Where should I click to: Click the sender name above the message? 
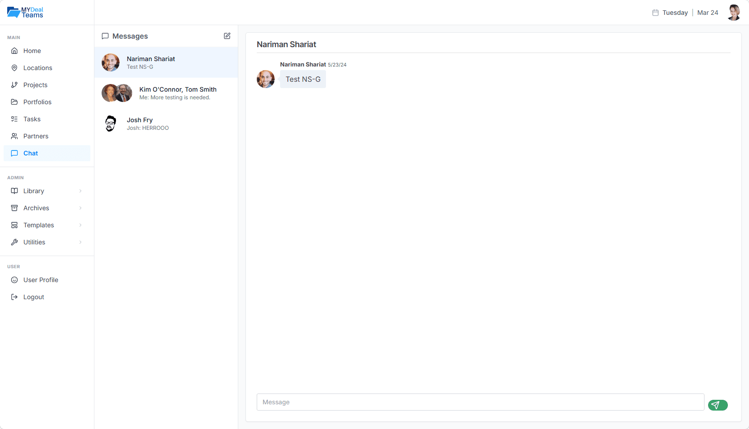coord(303,65)
